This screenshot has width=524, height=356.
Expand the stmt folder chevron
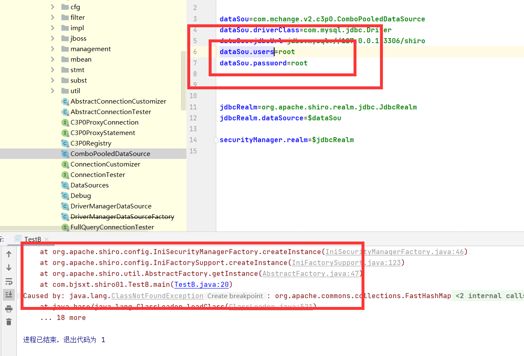(x=52, y=70)
